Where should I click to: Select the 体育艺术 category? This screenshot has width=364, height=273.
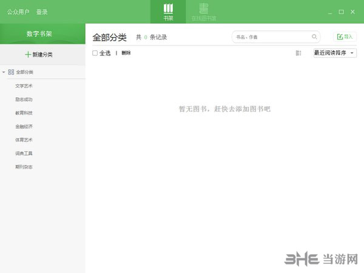pos(24,140)
